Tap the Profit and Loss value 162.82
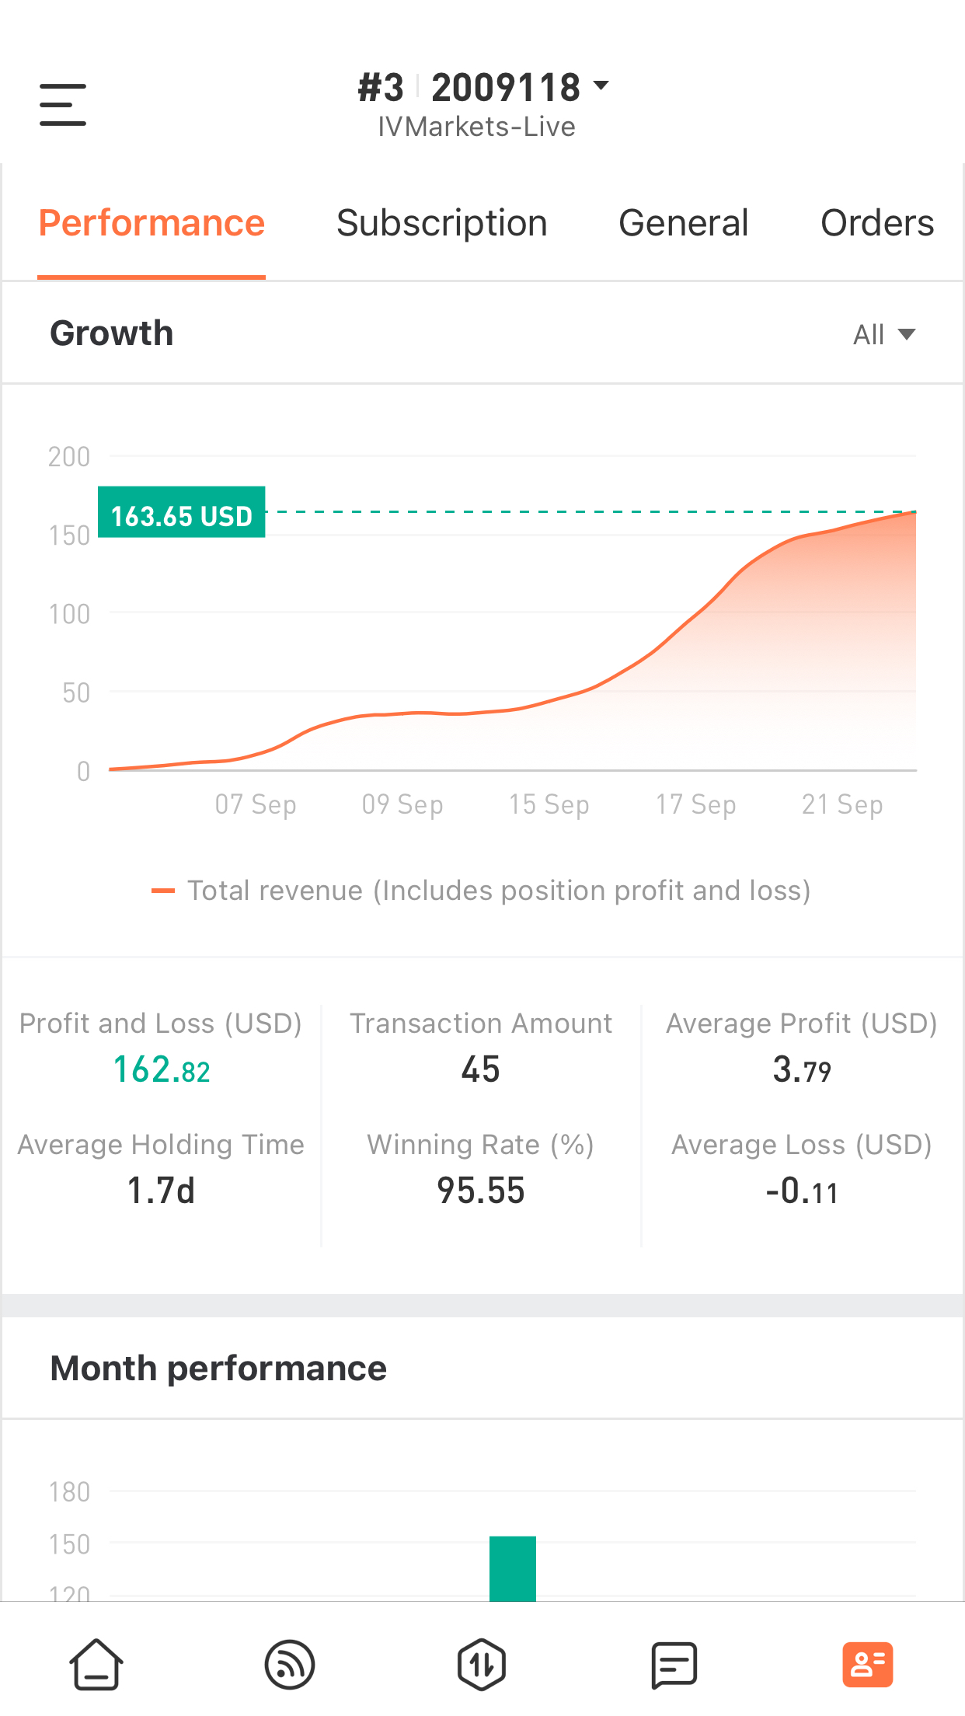The height and width of the screenshot is (1716, 965). [x=162, y=1070]
